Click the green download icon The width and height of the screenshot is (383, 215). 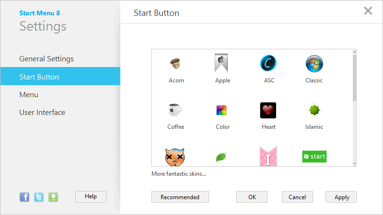pos(53,197)
